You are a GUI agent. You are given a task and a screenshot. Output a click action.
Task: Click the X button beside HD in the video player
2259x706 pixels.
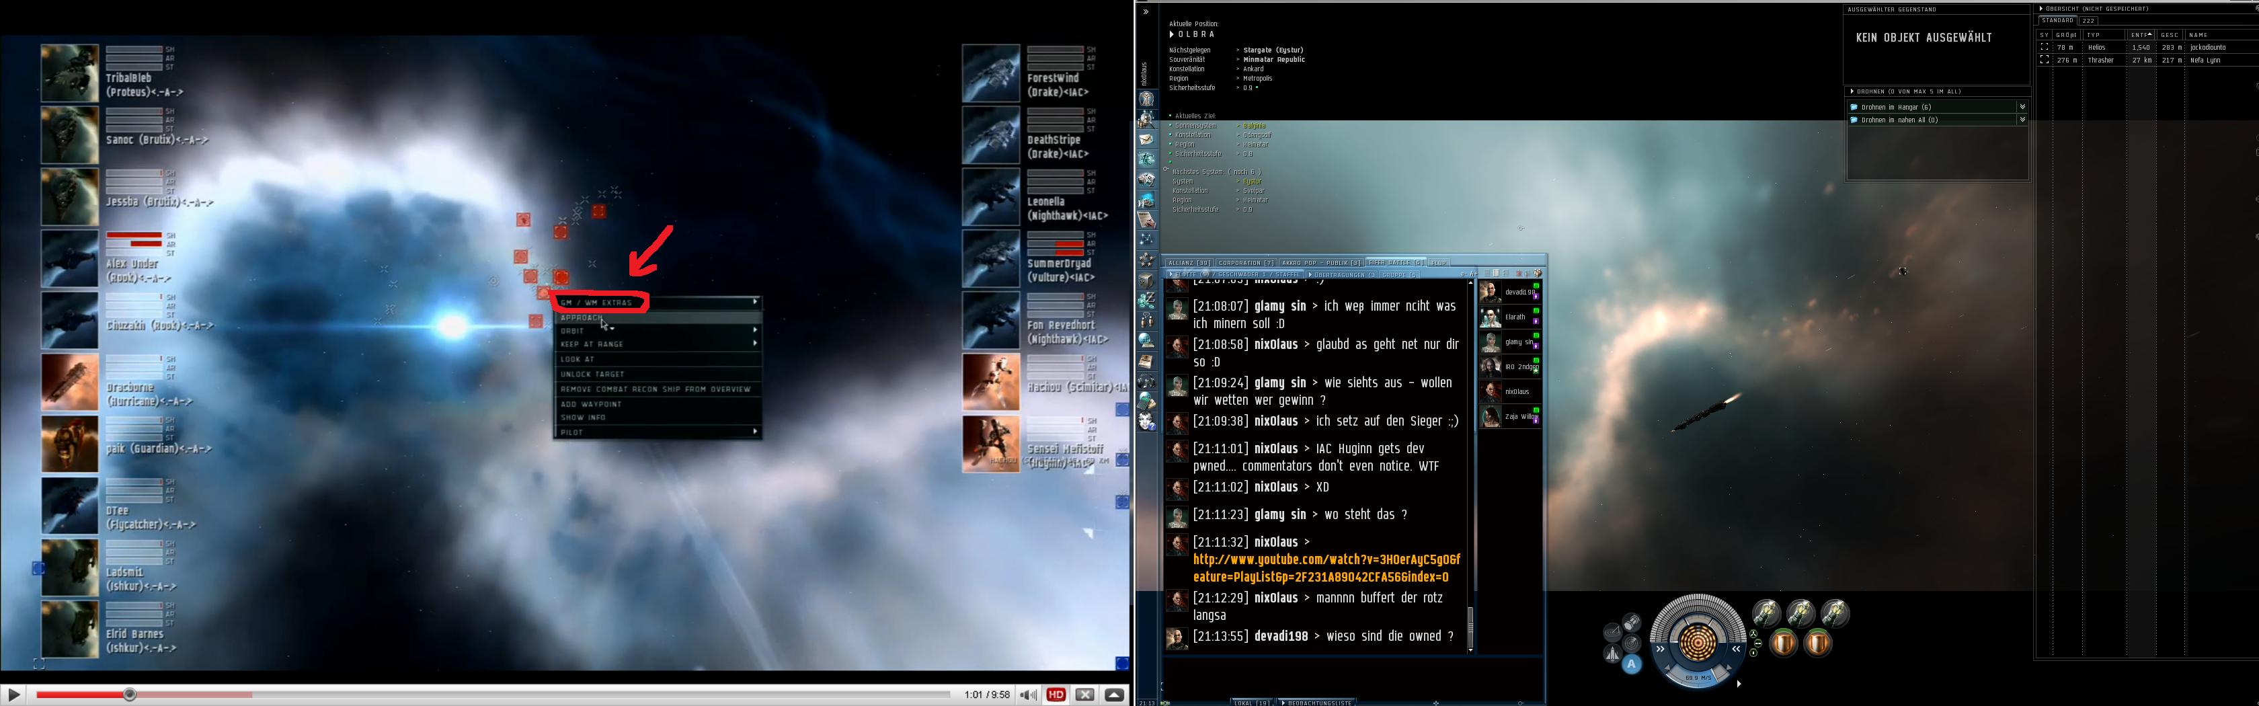point(1084,695)
